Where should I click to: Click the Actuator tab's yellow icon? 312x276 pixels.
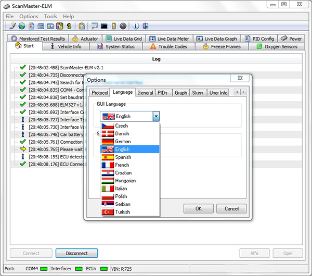[x=75, y=38]
